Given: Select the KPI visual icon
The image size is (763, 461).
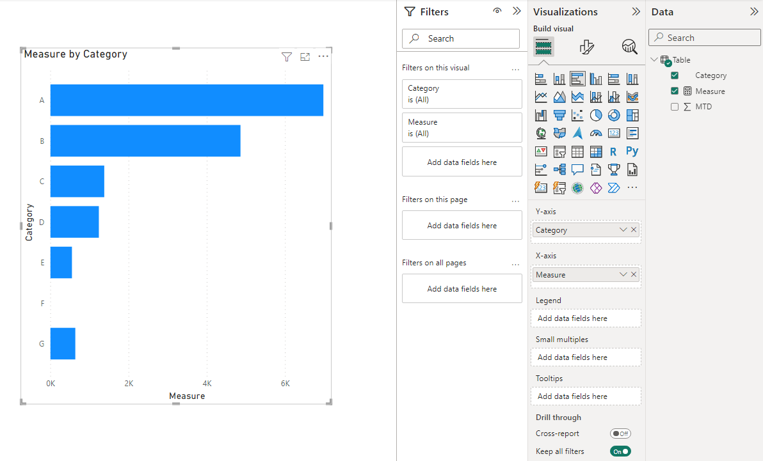Looking at the screenshot, I should [541, 152].
